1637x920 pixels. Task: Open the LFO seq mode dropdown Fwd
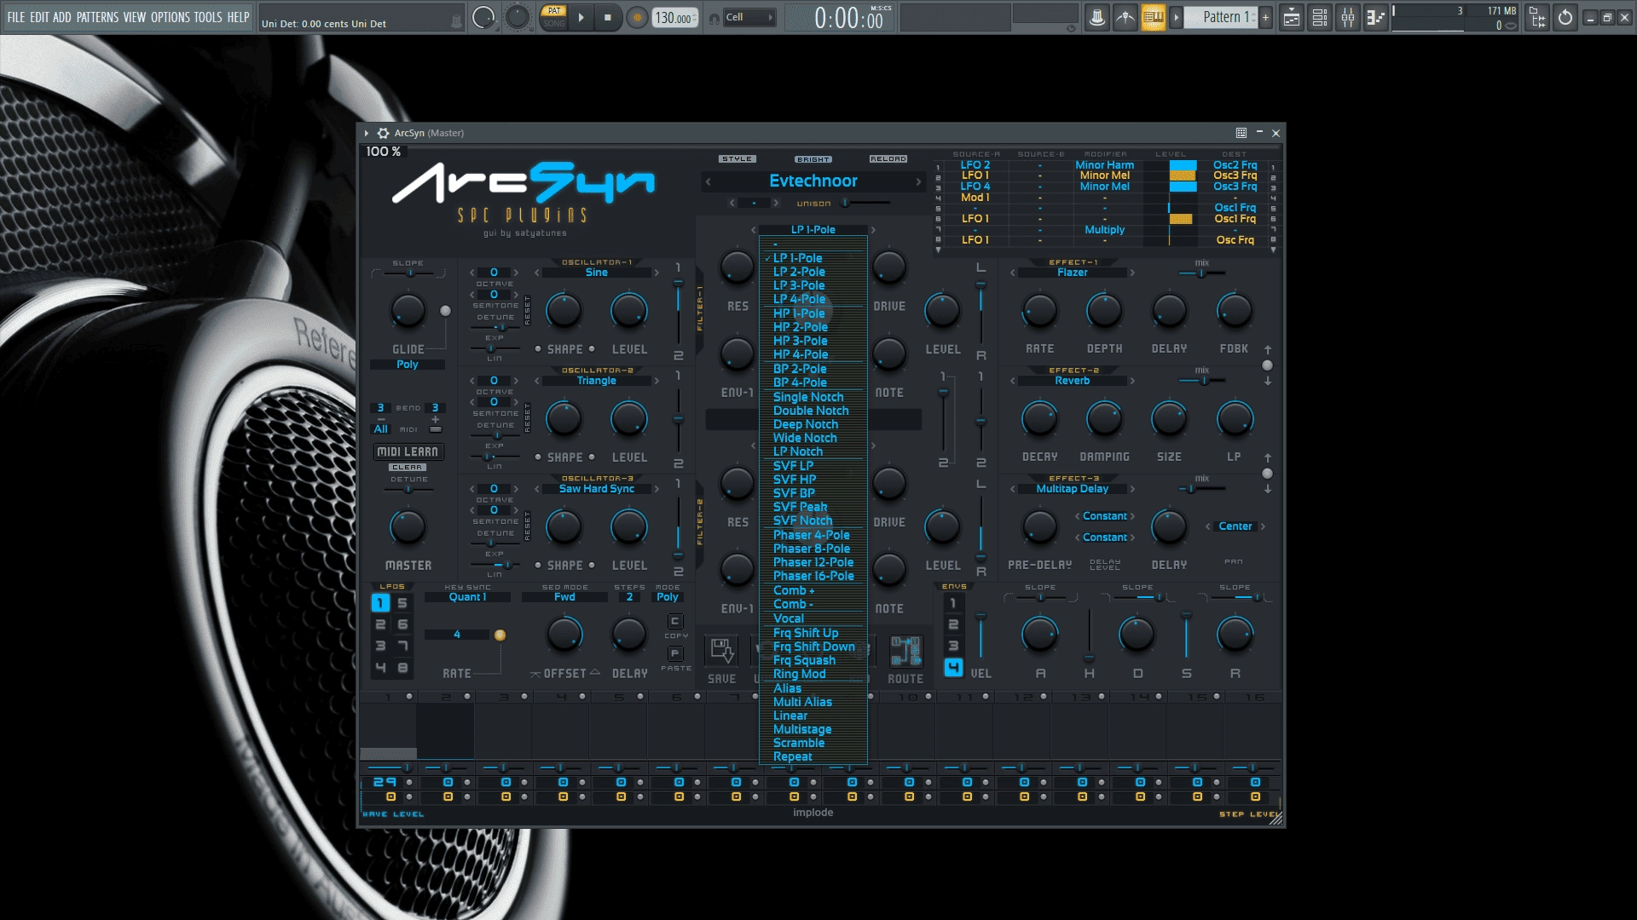[564, 597]
